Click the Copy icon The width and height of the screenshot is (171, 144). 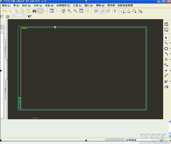[x=17, y=11]
